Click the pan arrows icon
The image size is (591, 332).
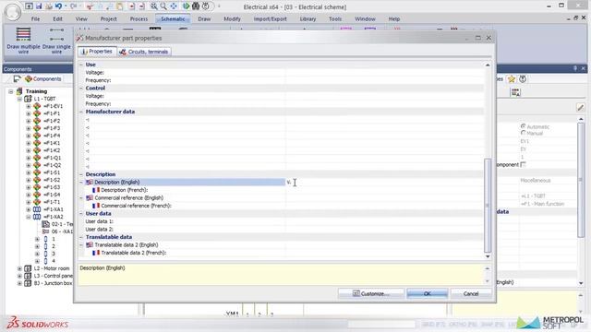174,6
